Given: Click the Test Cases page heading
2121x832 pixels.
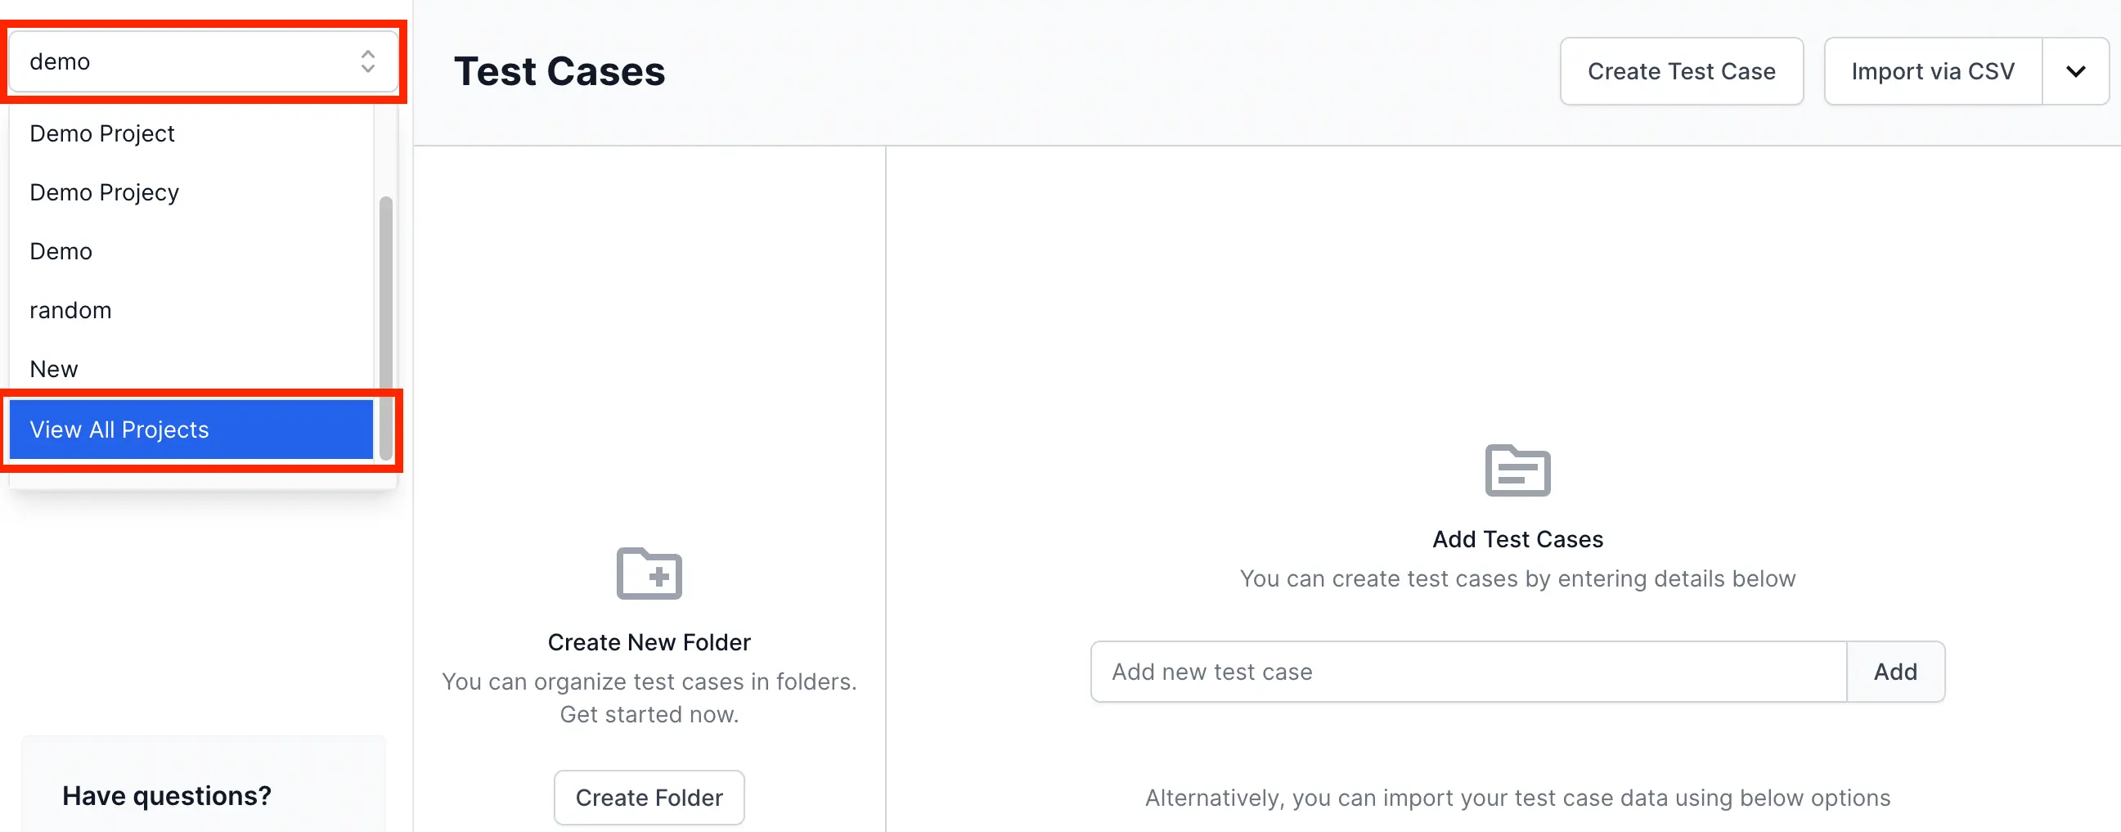Looking at the screenshot, I should coord(559,72).
